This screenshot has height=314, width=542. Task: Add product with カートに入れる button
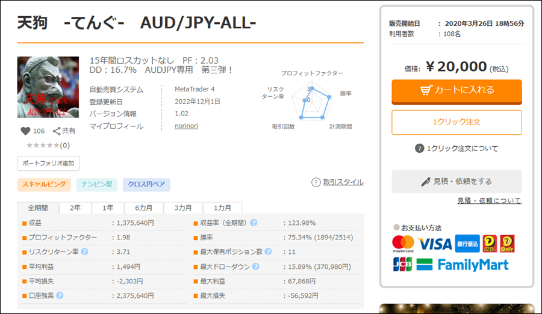tap(456, 90)
